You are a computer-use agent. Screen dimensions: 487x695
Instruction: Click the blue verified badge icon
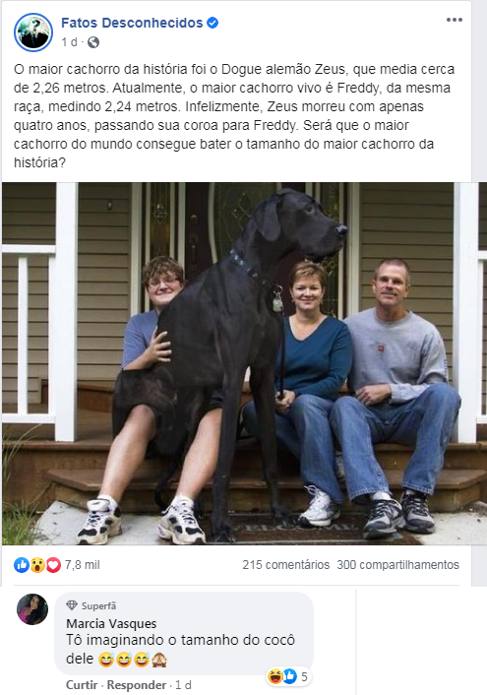[213, 23]
